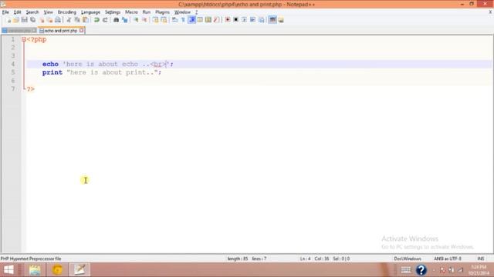494x277 pixels.
Task: Print the document using the printer icon
Action: 58,20
